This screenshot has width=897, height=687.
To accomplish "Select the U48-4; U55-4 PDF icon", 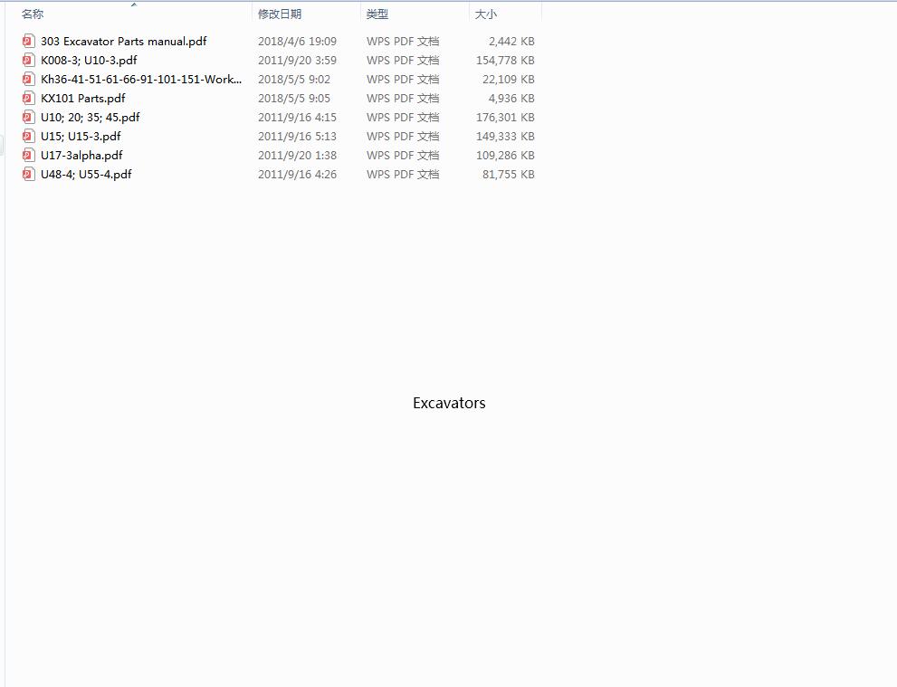I will 28,174.
